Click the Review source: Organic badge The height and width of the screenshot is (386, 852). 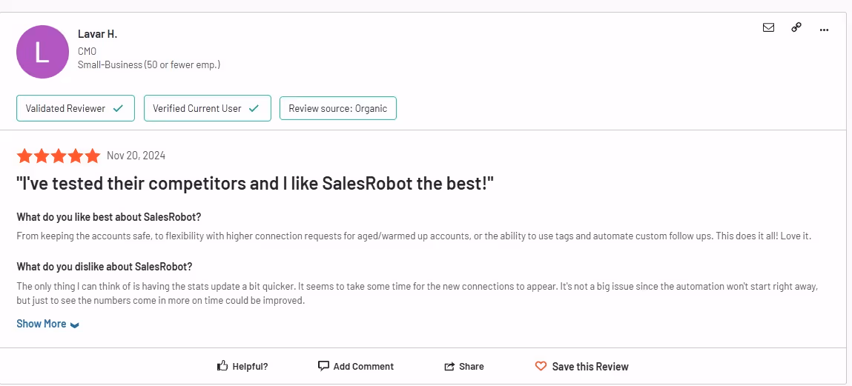click(337, 108)
